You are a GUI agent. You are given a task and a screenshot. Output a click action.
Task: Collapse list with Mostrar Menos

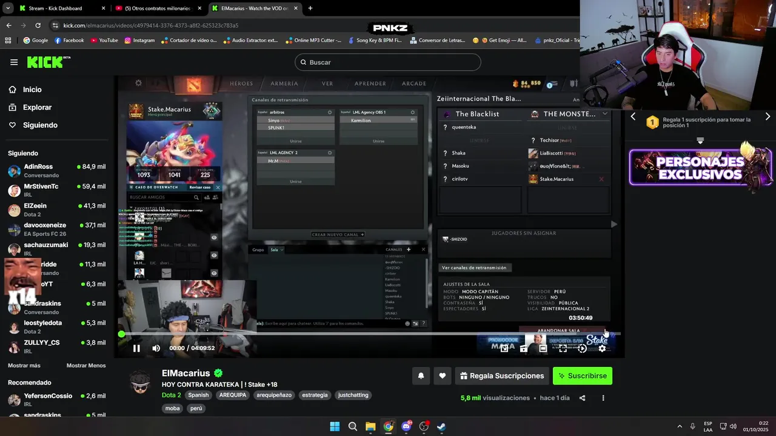[86, 366]
